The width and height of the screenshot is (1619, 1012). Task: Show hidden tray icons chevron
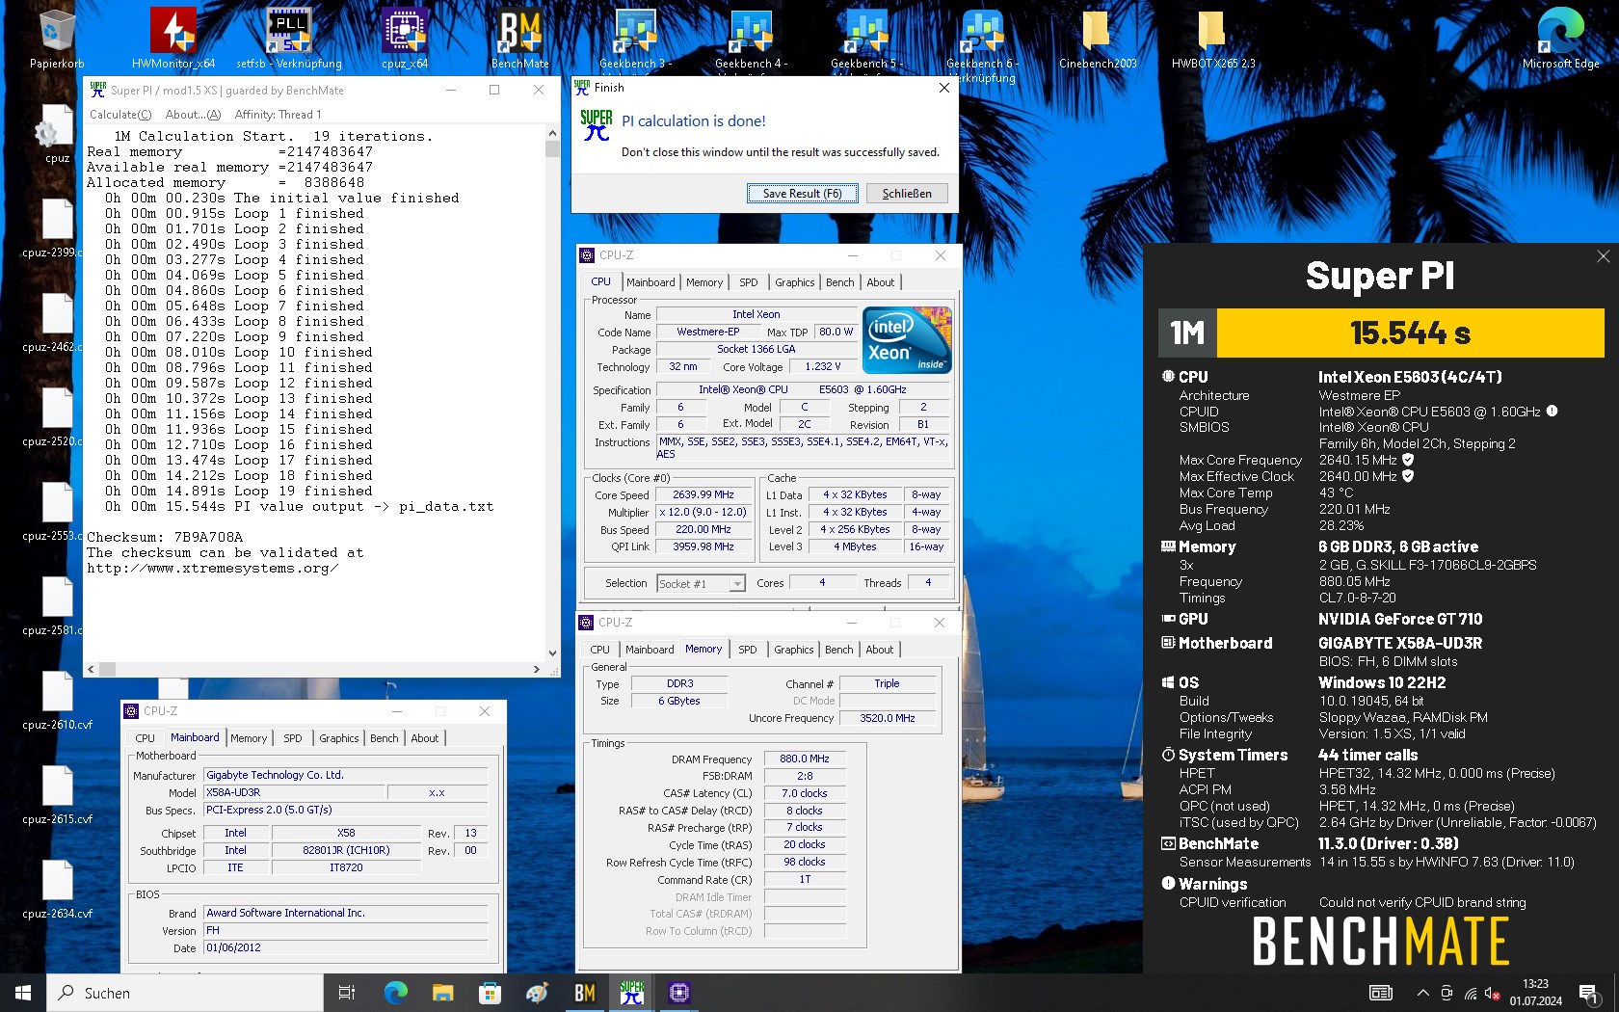(1422, 993)
